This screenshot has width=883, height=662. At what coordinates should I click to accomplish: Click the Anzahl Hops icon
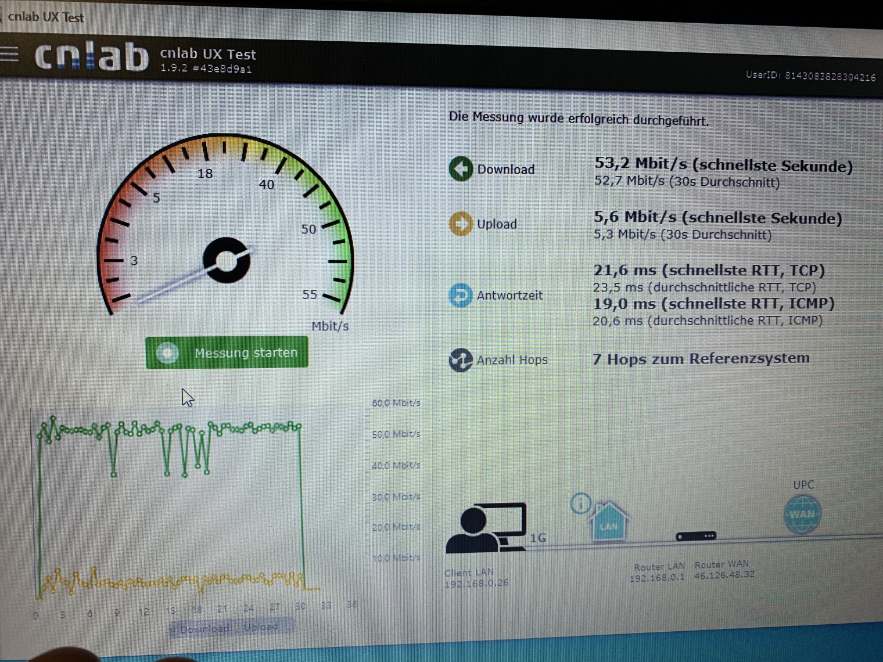click(x=461, y=360)
